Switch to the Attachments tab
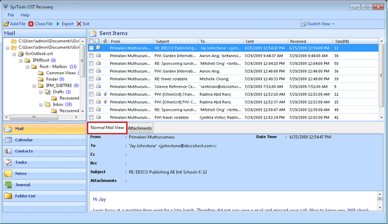388x224 pixels. (x=140, y=128)
